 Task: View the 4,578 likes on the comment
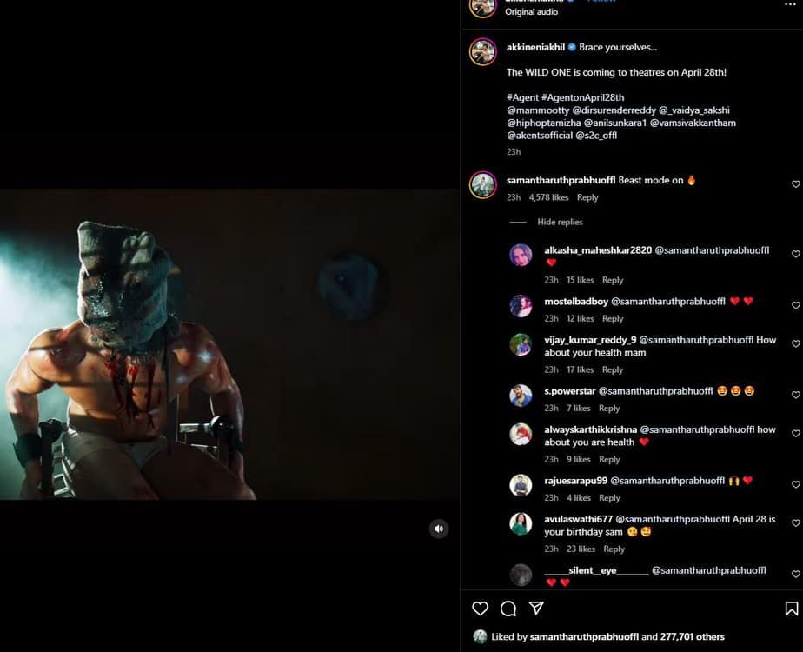(x=548, y=197)
